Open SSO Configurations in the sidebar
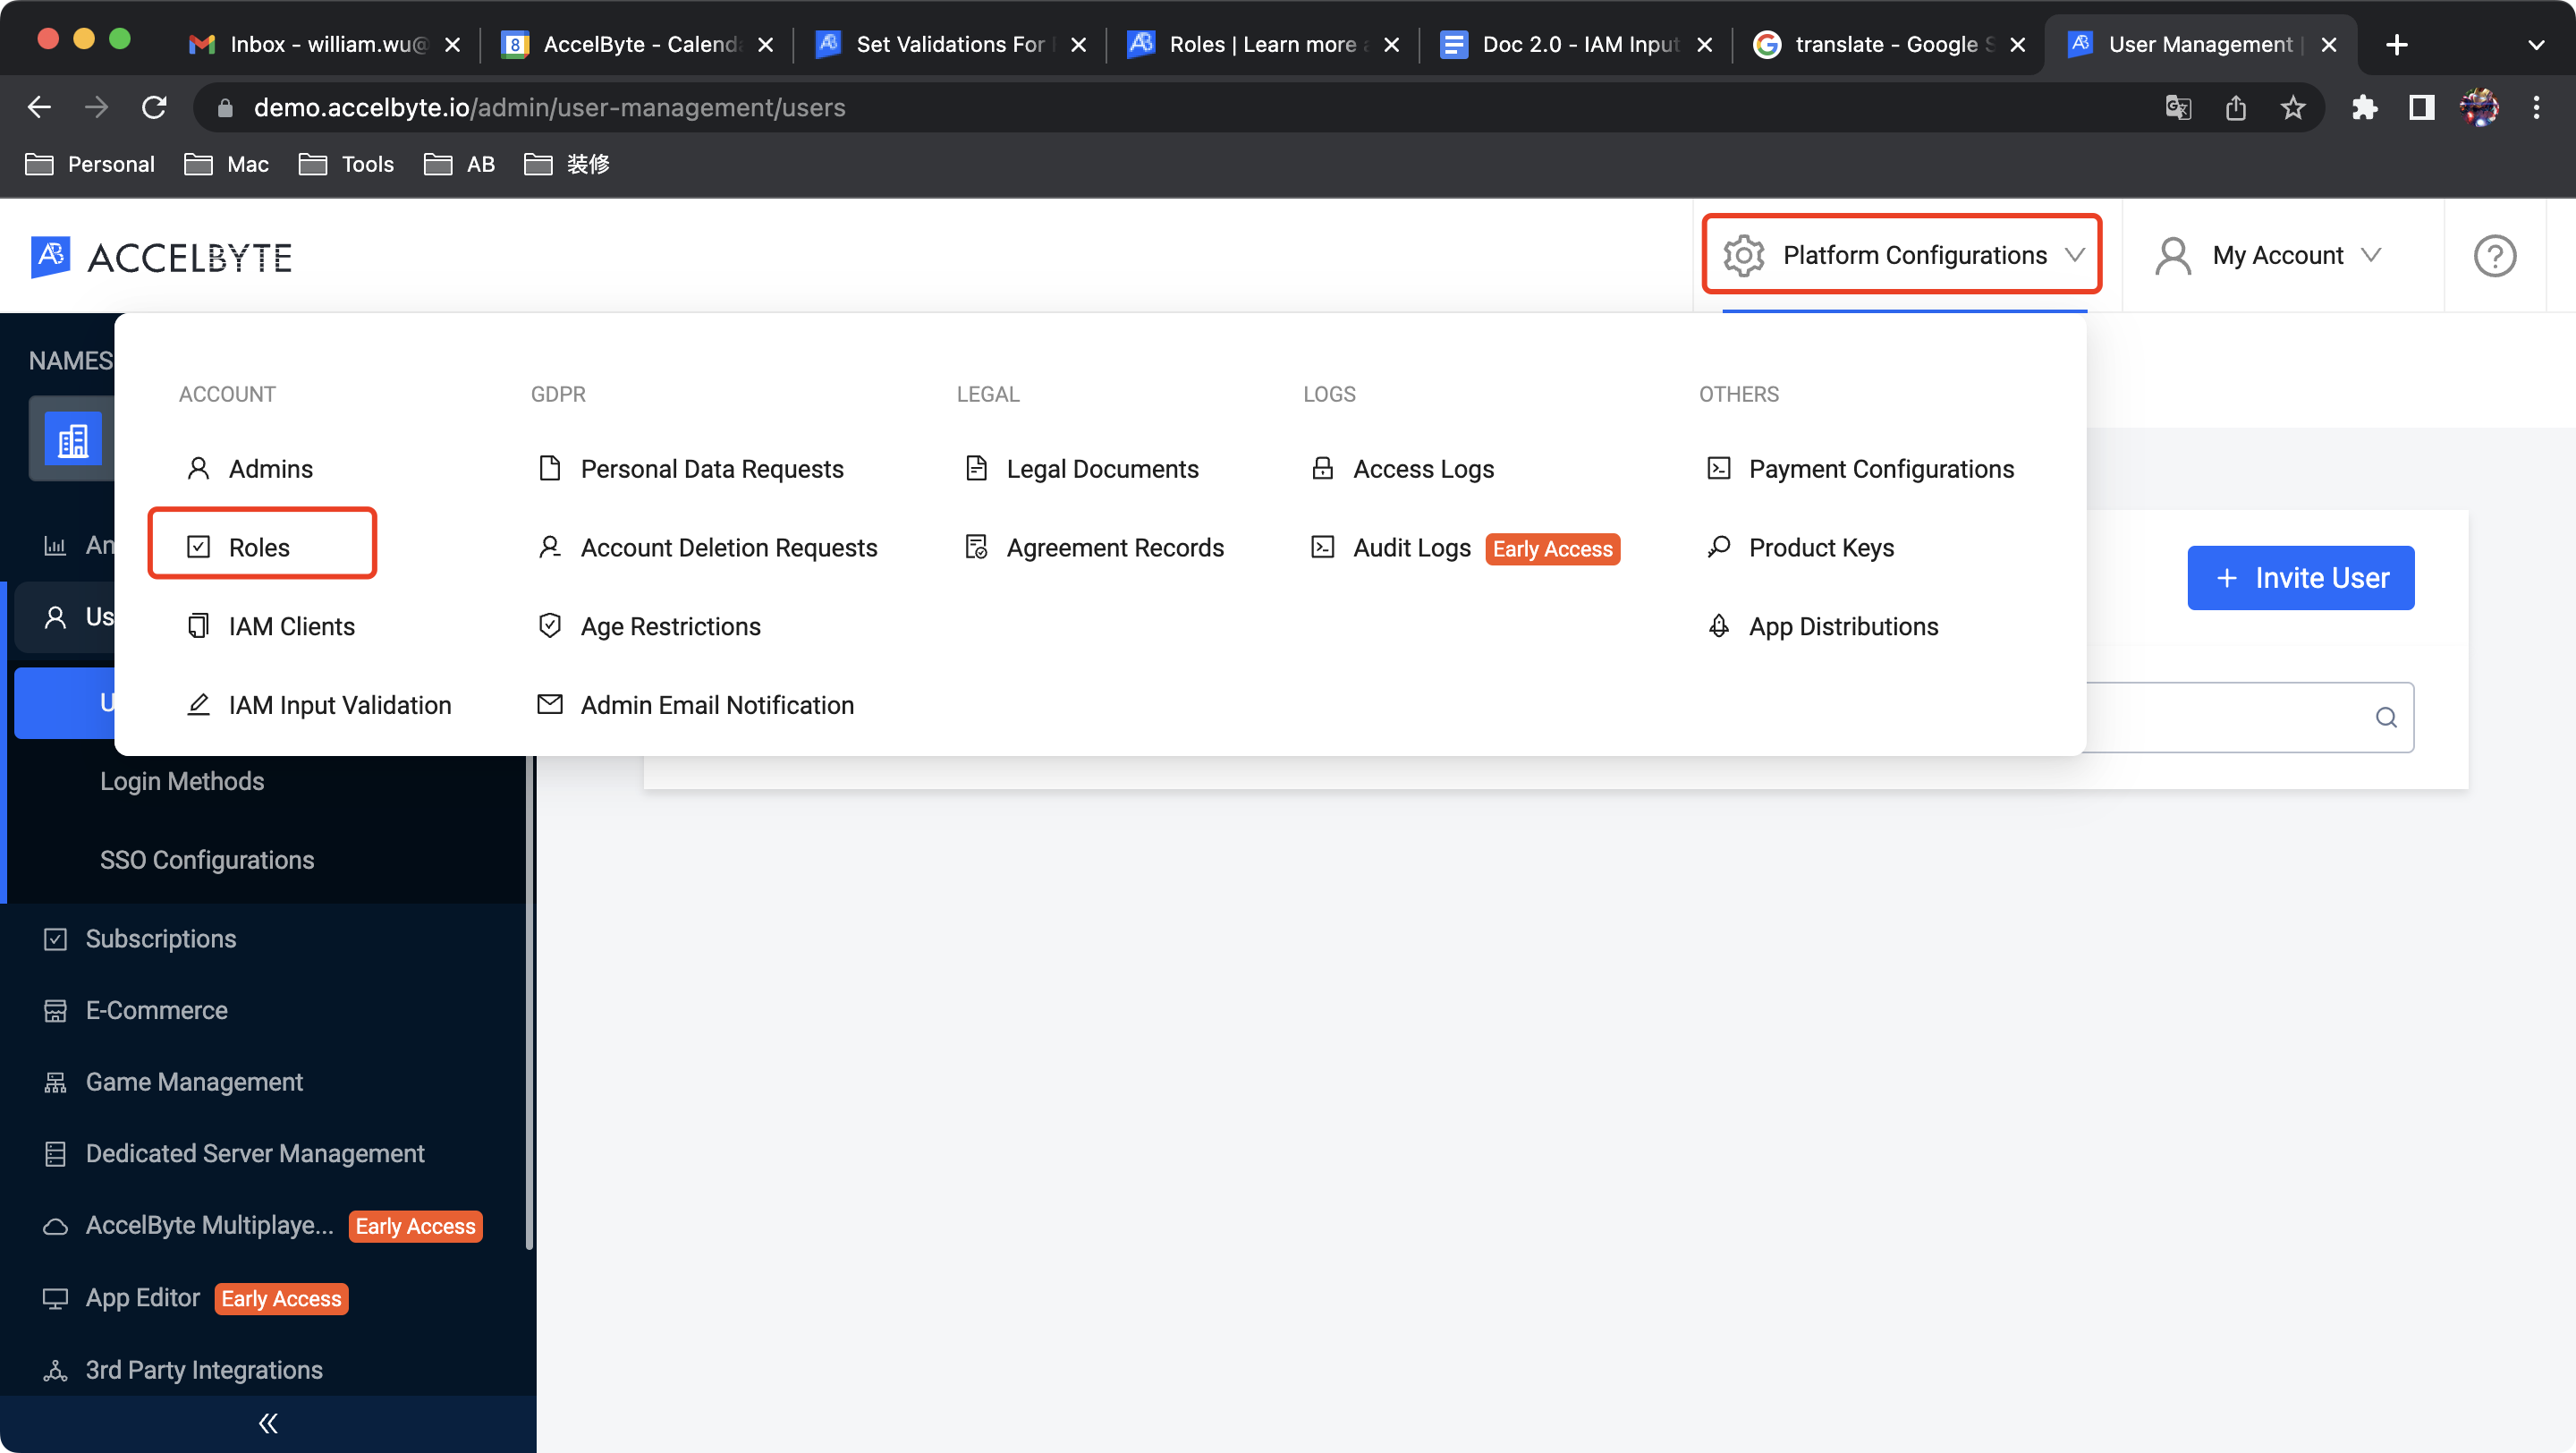This screenshot has width=2576, height=1453. (x=207, y=859)
